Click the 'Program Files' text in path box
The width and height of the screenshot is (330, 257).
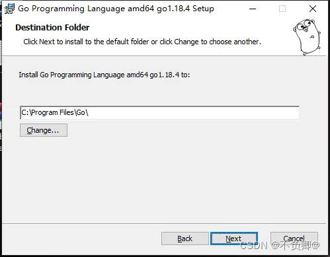coord(52,112)
